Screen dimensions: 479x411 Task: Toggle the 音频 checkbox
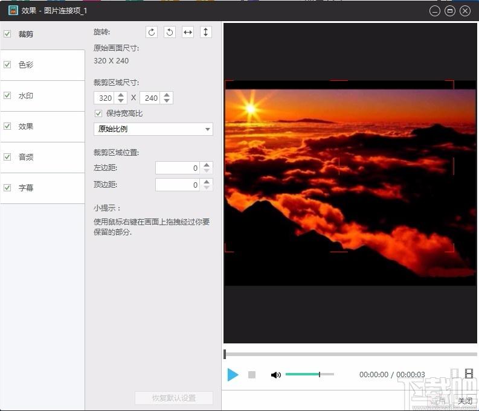7,157
